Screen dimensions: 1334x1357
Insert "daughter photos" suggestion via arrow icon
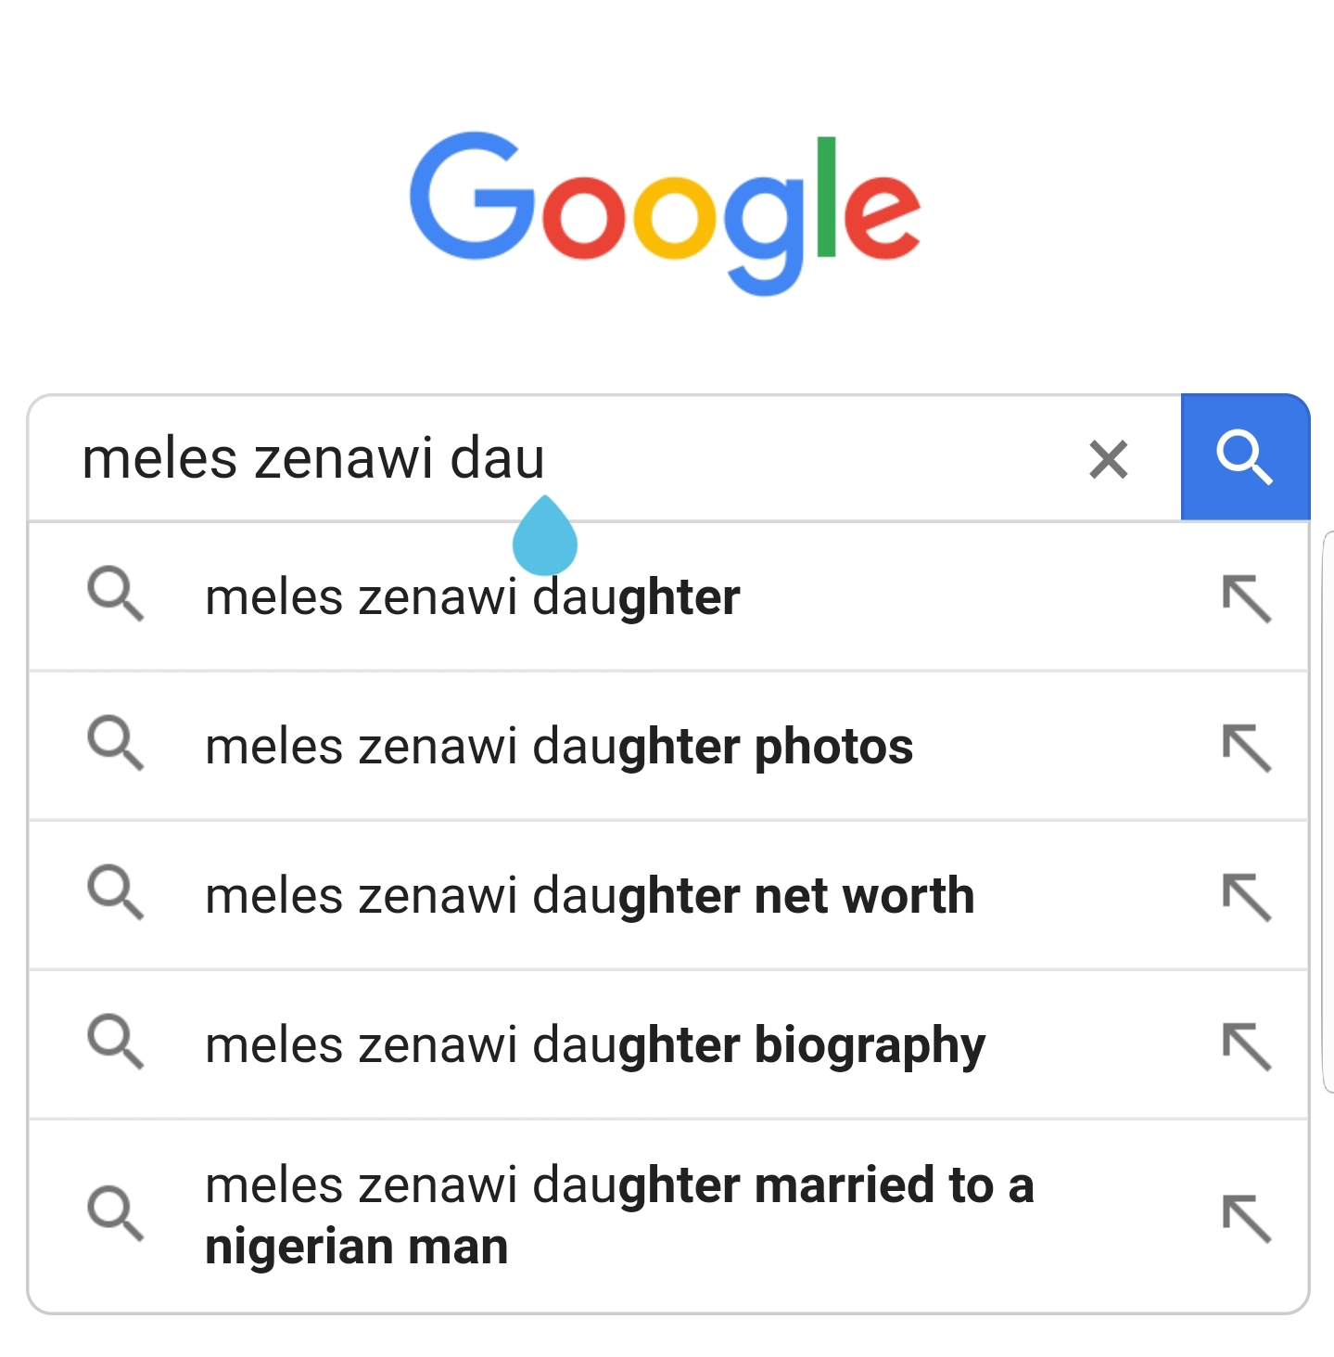[1246, 748]
